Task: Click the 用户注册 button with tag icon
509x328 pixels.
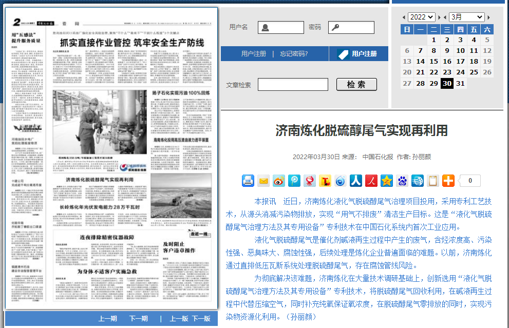Action: tap(358, 54)
